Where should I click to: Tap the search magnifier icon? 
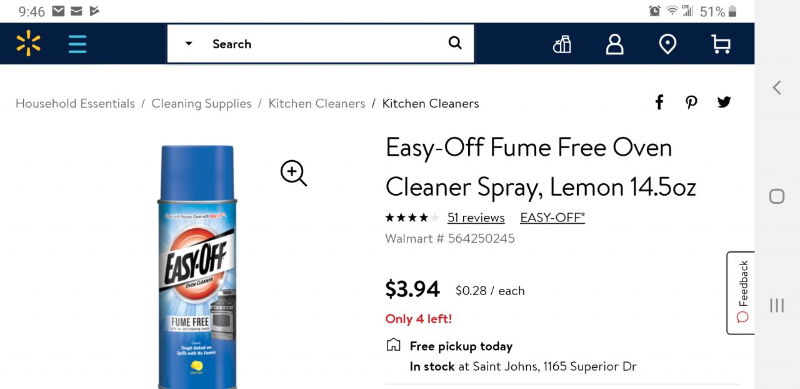[x=455, y=43]
